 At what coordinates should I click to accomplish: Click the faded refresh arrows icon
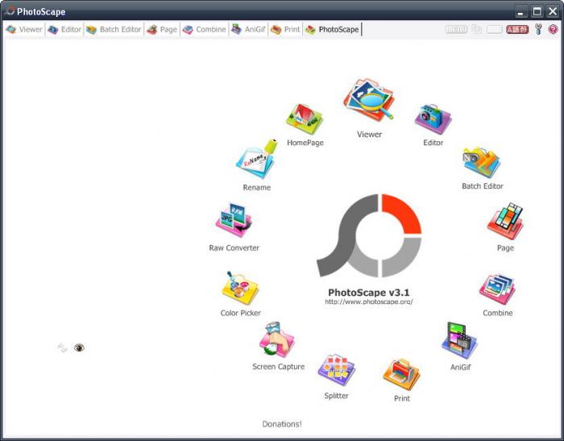[62, 348]
